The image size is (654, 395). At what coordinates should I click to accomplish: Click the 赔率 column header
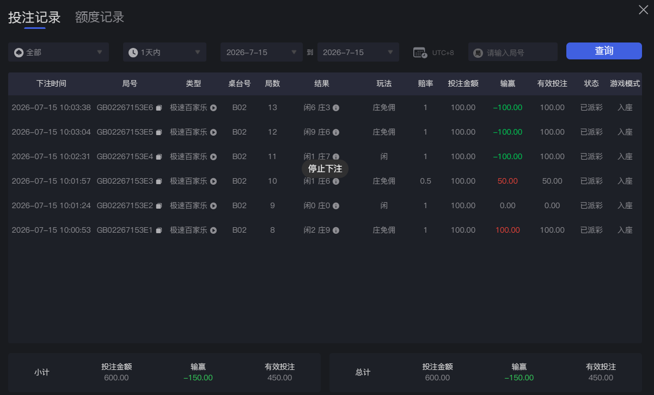[x=425, y=84]
